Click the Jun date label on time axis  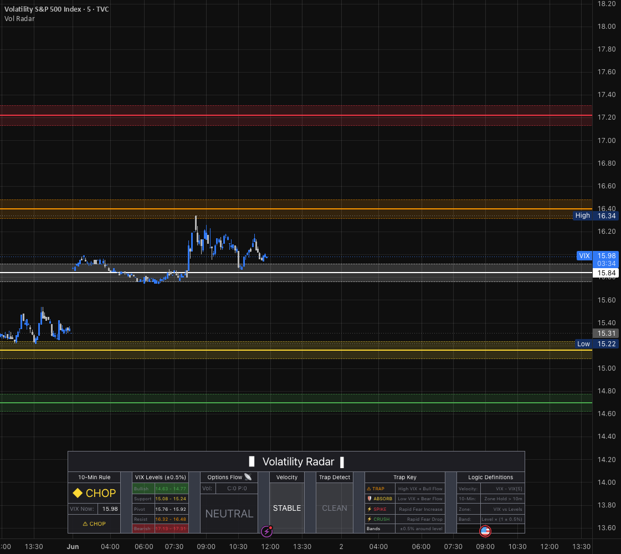click(73, 546)
